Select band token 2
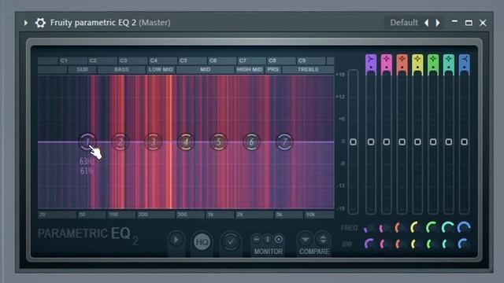This screenshot has height=283, width=504. 120,141
